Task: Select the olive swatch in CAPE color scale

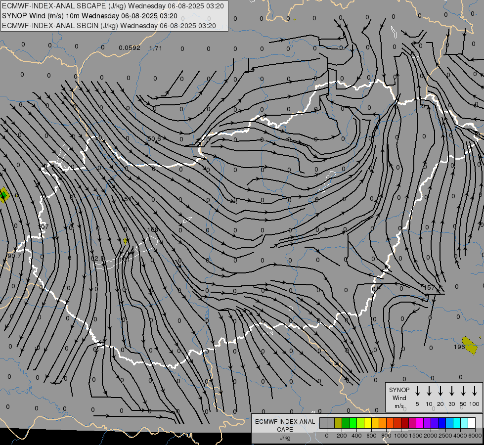Action: coord(338,423)
